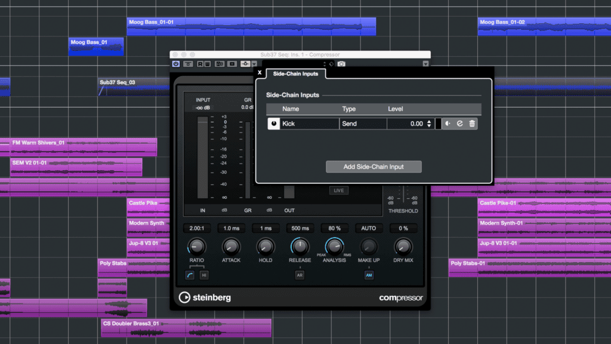611x344 pixels.
Task: Toggle Kick side-chain input on/off
Action: [x=273, y=124]
